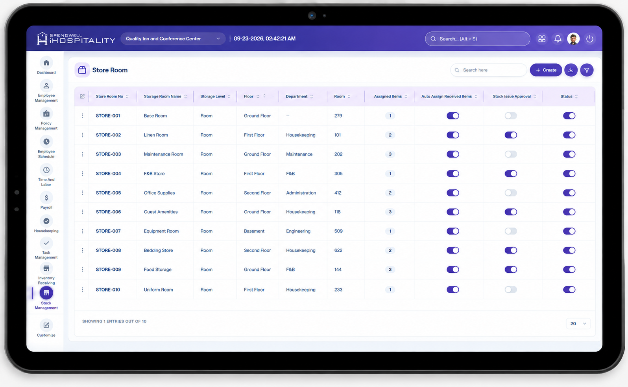Toggle Status switch for STORE-003
Viewport: 628px width, 387px height.
pyautogui.click(x=569, y=154)
